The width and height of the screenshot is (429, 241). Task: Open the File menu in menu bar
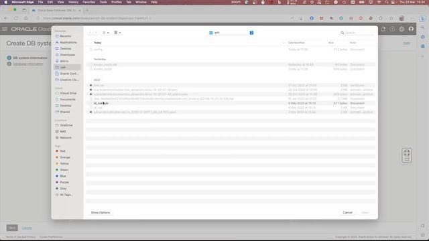40,2
